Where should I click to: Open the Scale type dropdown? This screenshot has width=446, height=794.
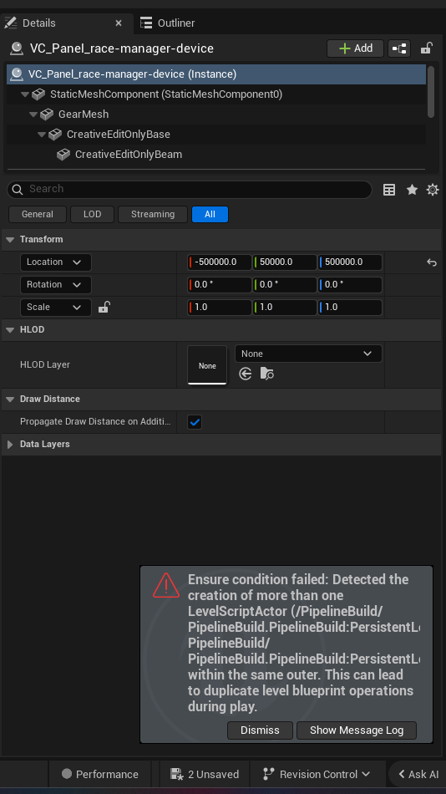point(55,308)
